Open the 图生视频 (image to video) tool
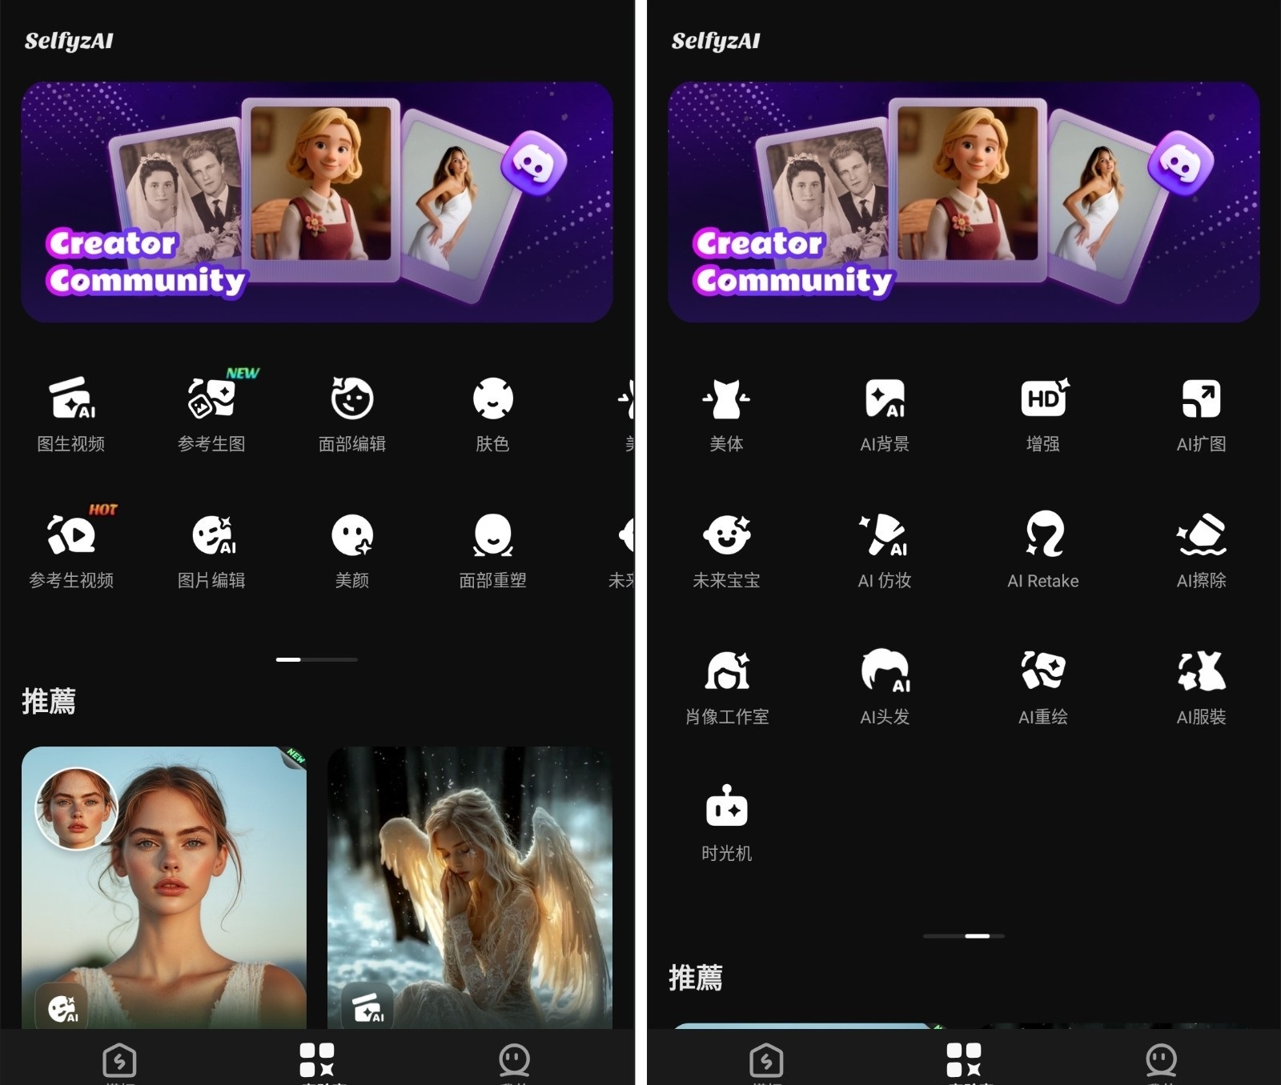This screenshot has width=1281, height=1085. (x=73, y=416)
